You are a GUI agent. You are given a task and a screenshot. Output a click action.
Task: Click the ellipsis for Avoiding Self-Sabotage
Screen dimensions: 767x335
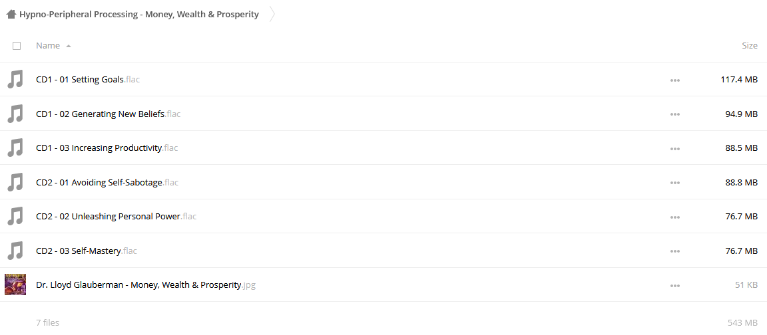tap(675, 183)
